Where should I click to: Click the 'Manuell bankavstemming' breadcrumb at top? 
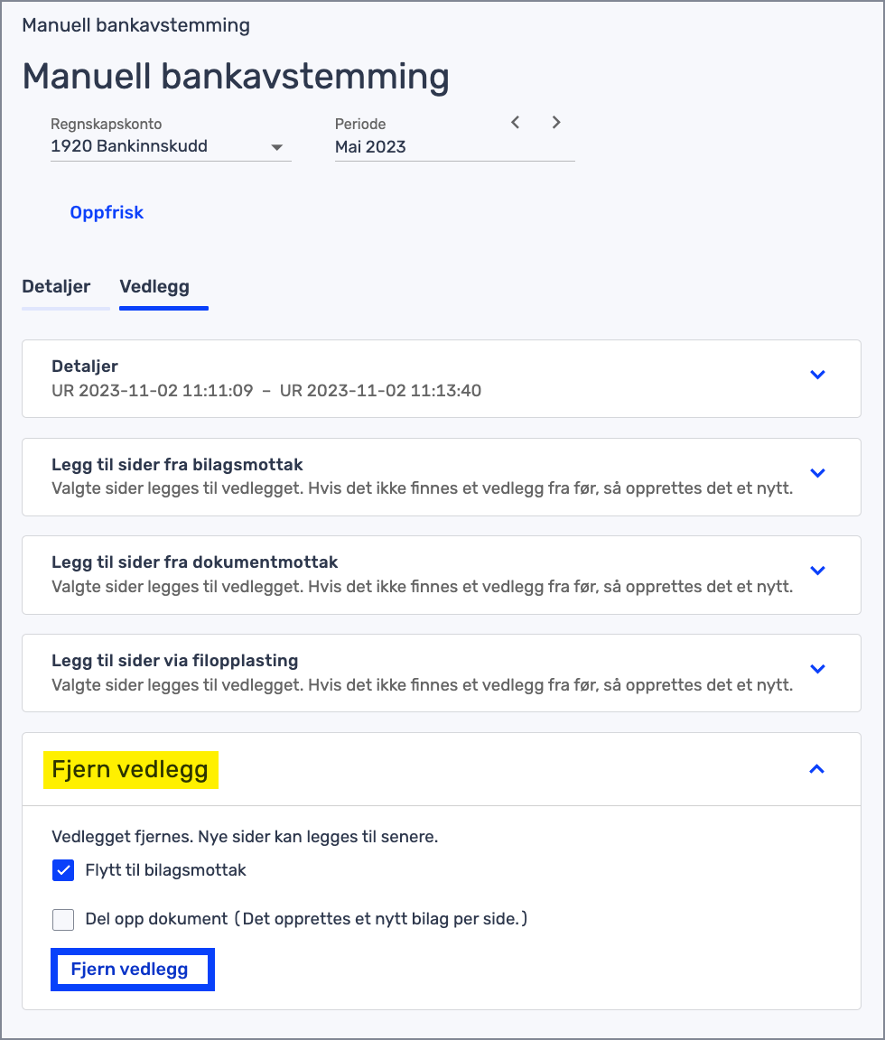[135, 25]
